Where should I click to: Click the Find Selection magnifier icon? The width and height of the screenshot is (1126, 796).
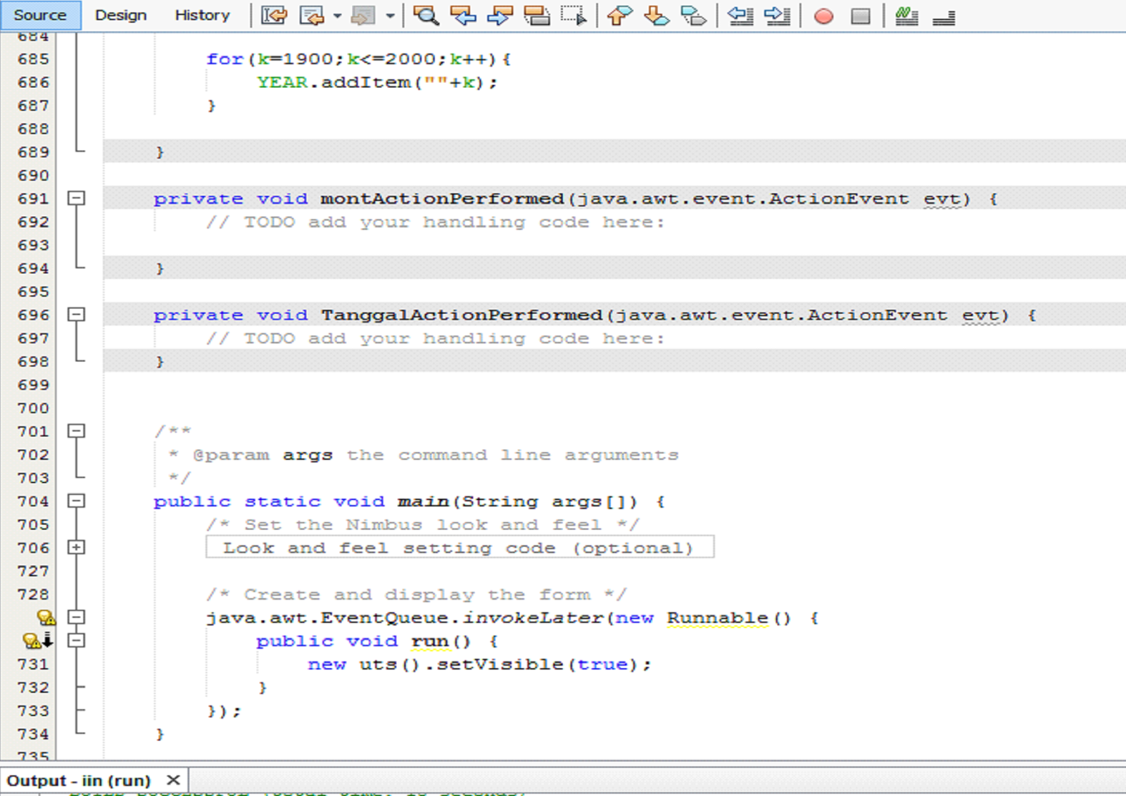(x=426, y=15)
